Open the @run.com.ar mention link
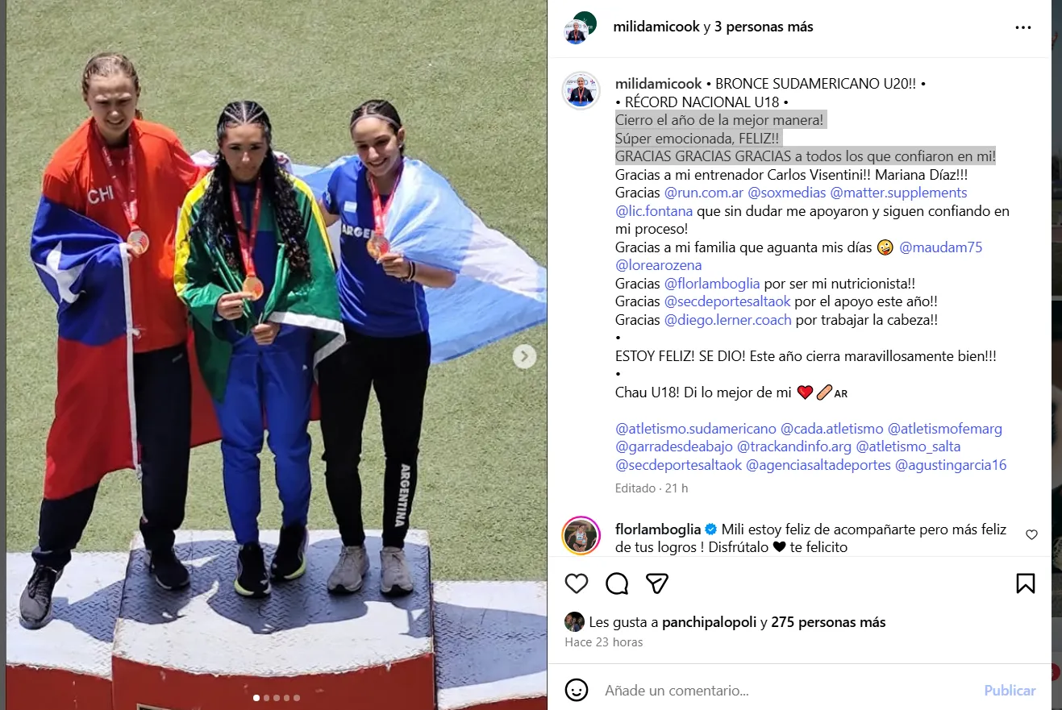The width and height of the screenshot is (1062, 710). pyautogui.click(x=704, y=193)
